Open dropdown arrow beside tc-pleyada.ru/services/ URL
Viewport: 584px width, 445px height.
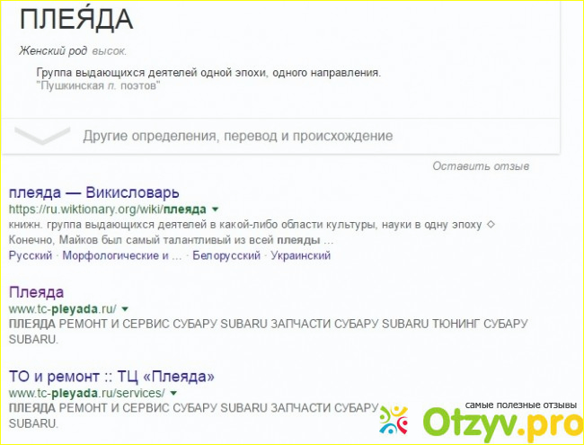173,394
